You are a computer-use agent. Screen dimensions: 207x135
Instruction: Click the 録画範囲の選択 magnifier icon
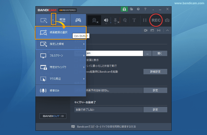pos(43,32)
